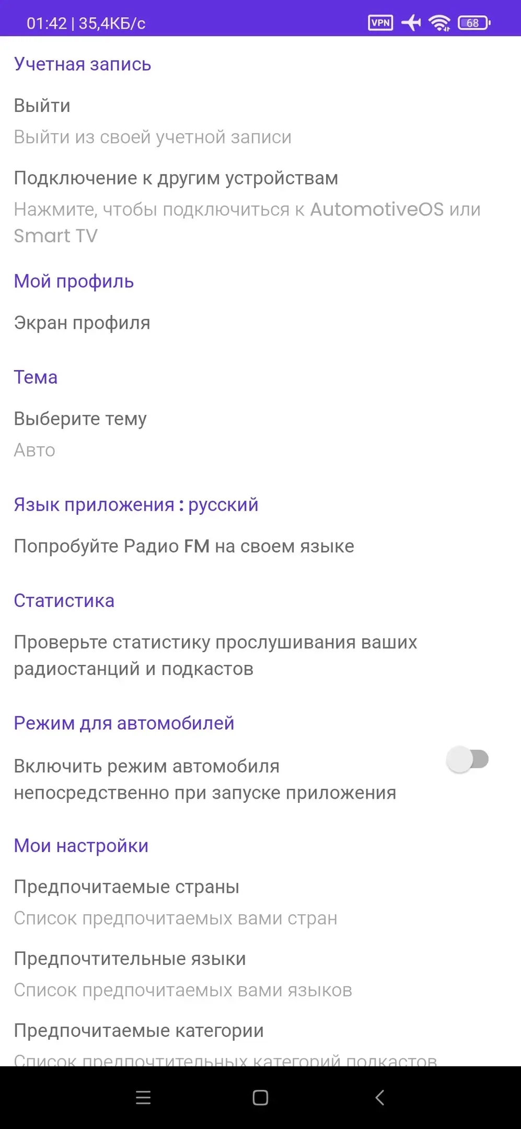
Task: Open listening statistics for stations and podcasts
Action: point(215,655)
